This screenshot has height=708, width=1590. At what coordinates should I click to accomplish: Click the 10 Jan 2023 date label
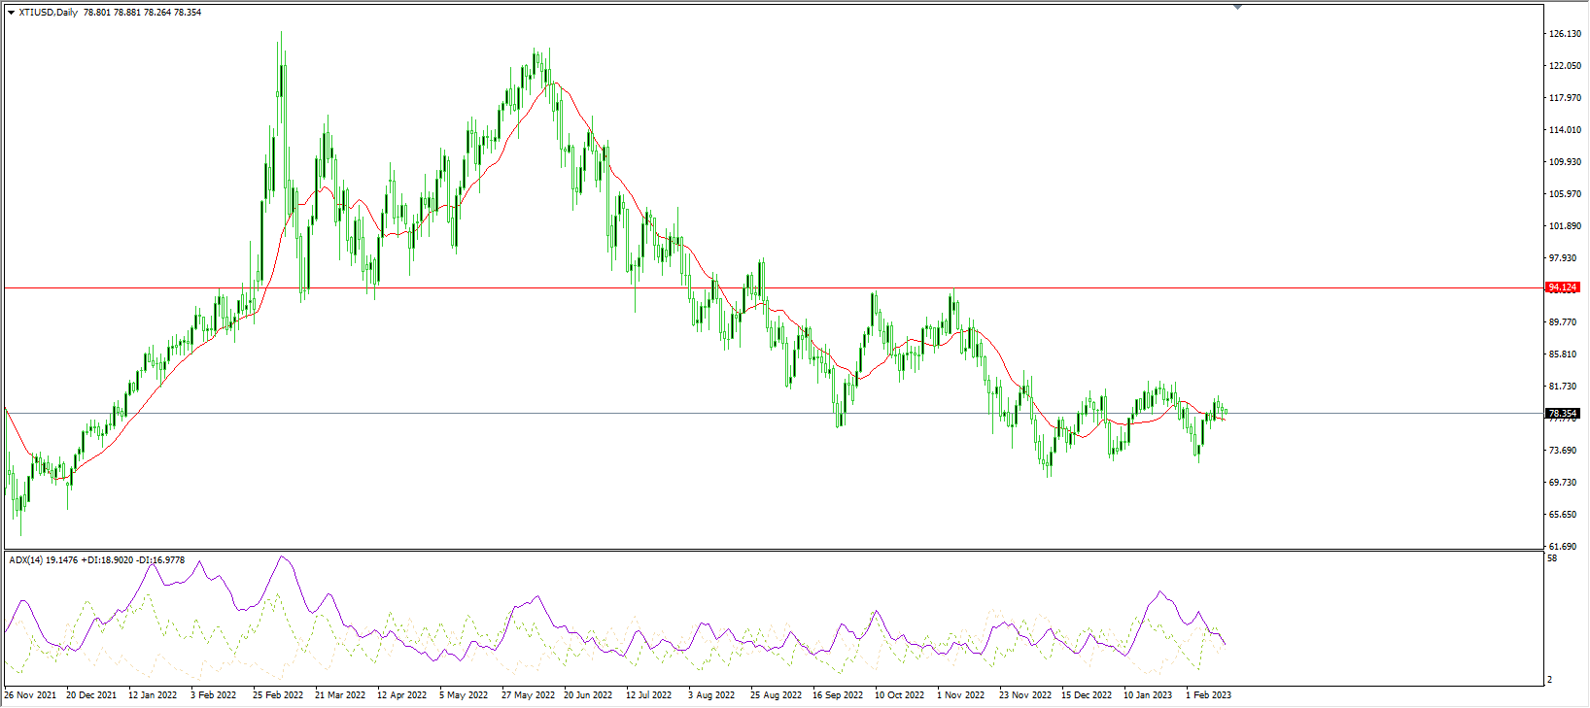coord(1148,695)
